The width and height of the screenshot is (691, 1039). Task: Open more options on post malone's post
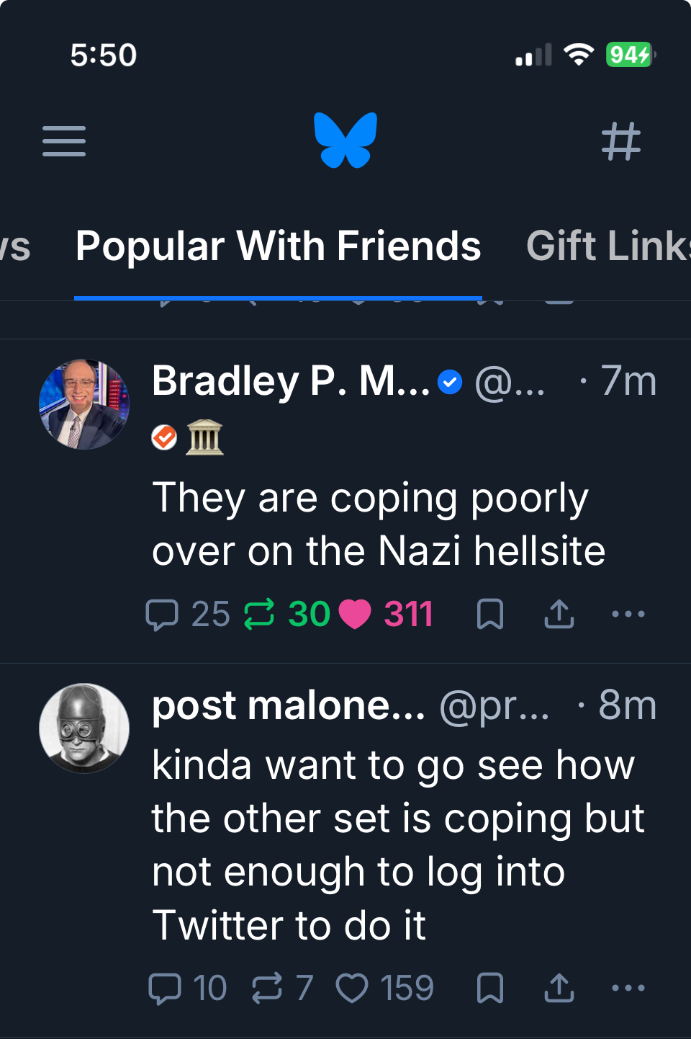[x=628, y=988]
